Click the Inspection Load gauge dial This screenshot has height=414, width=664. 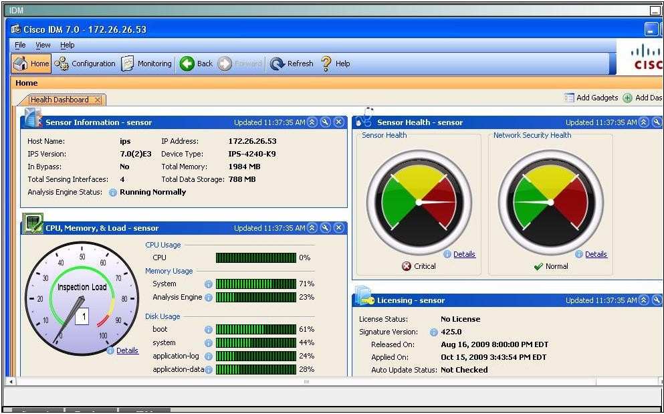(x=82, y=298)
